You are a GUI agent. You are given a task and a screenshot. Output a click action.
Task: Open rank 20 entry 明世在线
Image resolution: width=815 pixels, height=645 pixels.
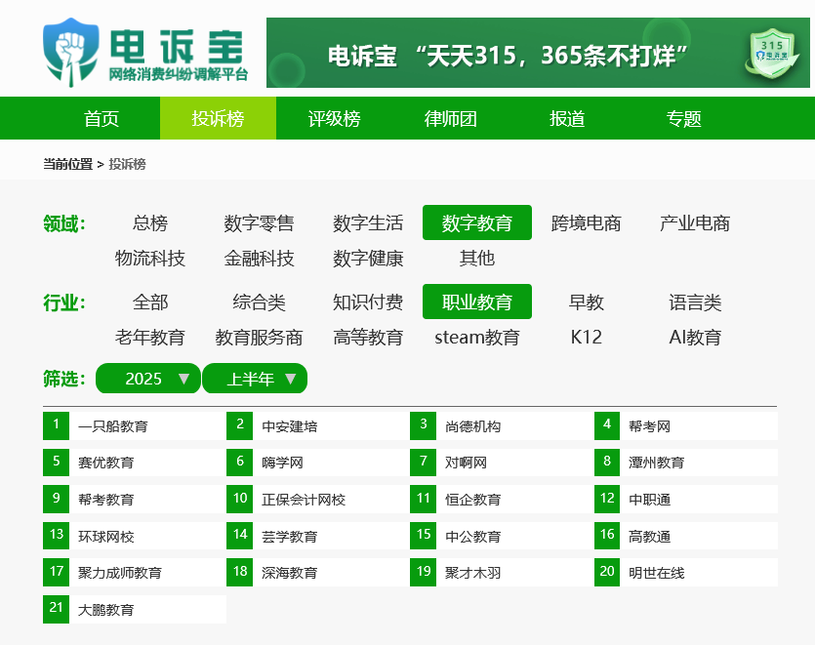point(686,573)
